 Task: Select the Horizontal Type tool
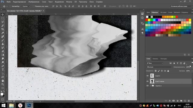pyautogui.click(x=3, y=70)
